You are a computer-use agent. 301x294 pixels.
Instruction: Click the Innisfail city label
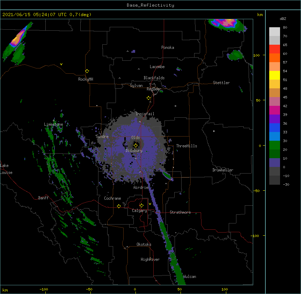pos(145,114)
